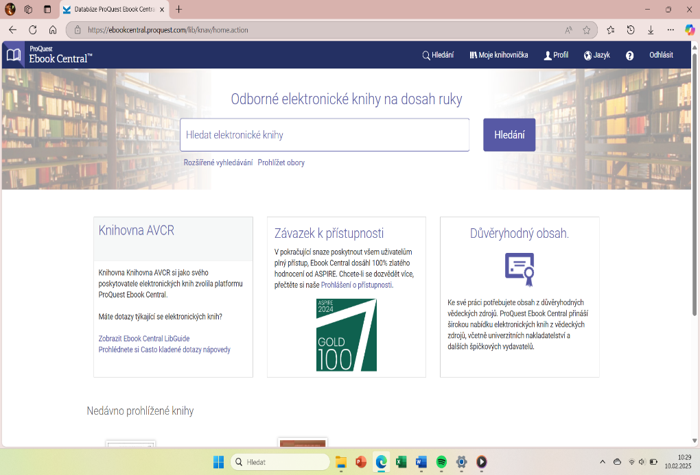The width and height of the screenshot is (700, 475).
Task: Open Prohlížet obory link
Action: pos(281,163)
